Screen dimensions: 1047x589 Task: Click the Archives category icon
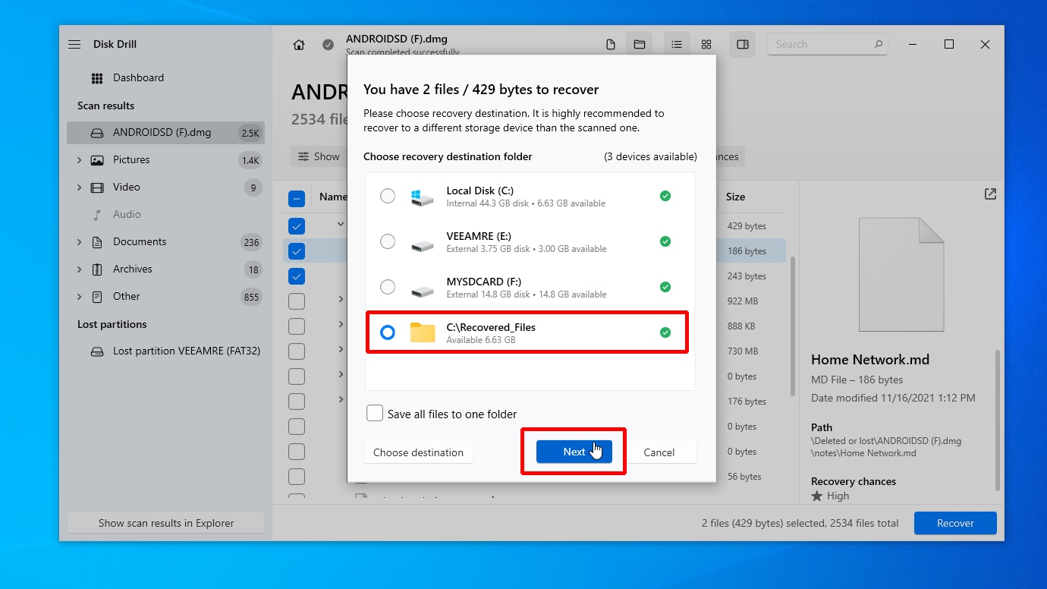97,269
